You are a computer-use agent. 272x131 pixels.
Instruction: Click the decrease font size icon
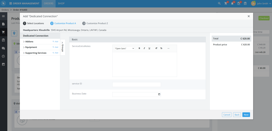click(161, 48)
